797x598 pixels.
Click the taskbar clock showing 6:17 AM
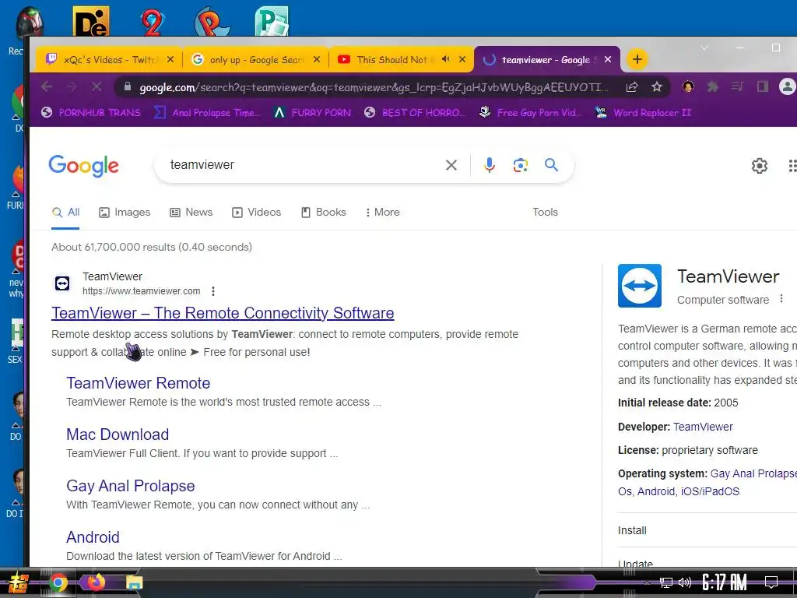pyautogui.click(x=725, y=582)
